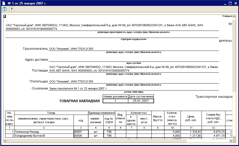Click 'Основание' label
The image size is (239, 146).
40,88
